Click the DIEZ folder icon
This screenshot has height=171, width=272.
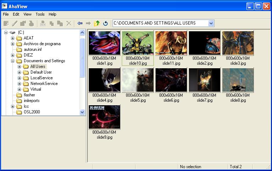(x=19, y=55)
